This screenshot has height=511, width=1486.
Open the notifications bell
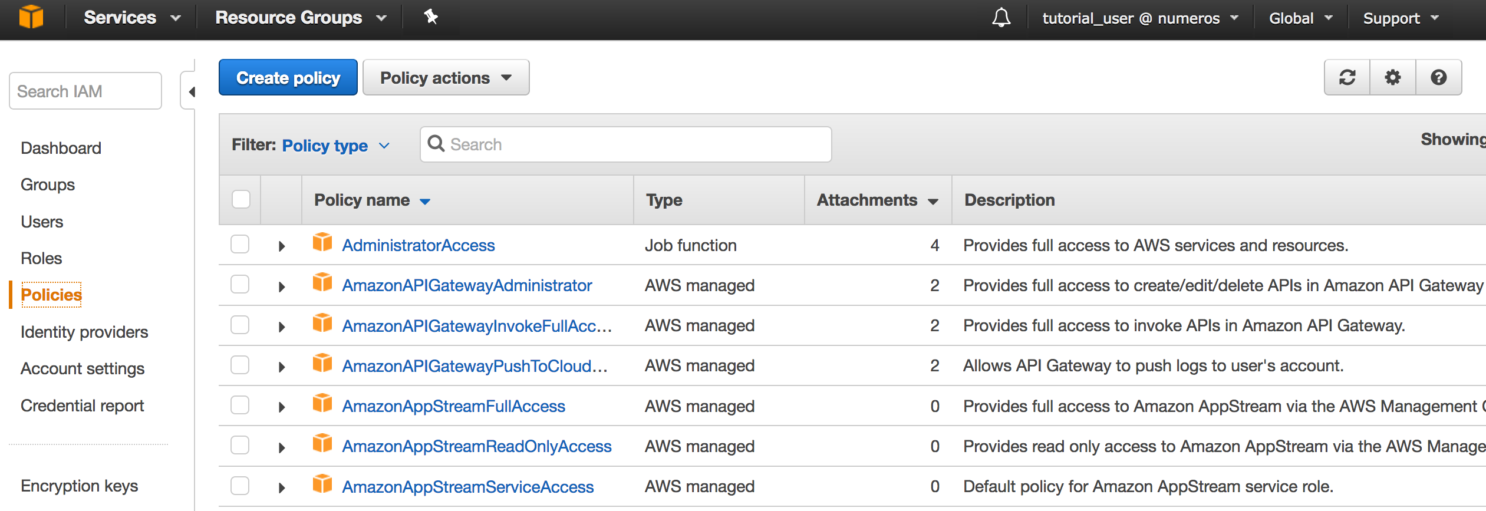click(x=1001, y=18)
